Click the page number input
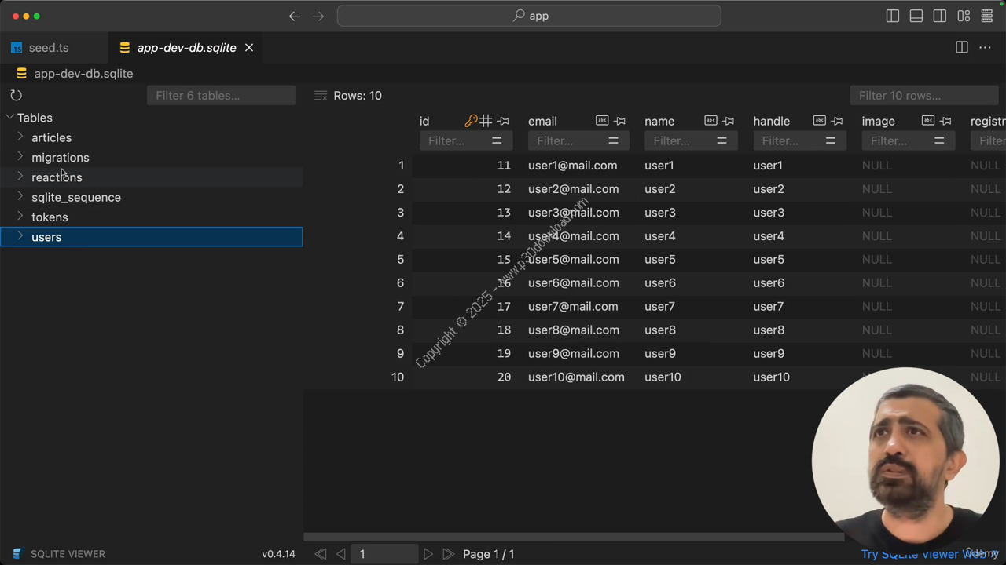 point(384,553)
